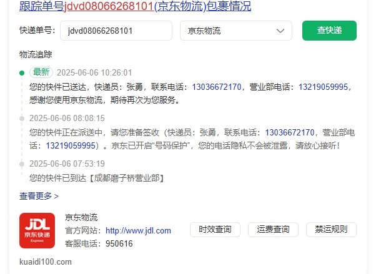Click the timestamp 2025-06-06 10:26:01
381x274 pixels.
pos(94,72)
